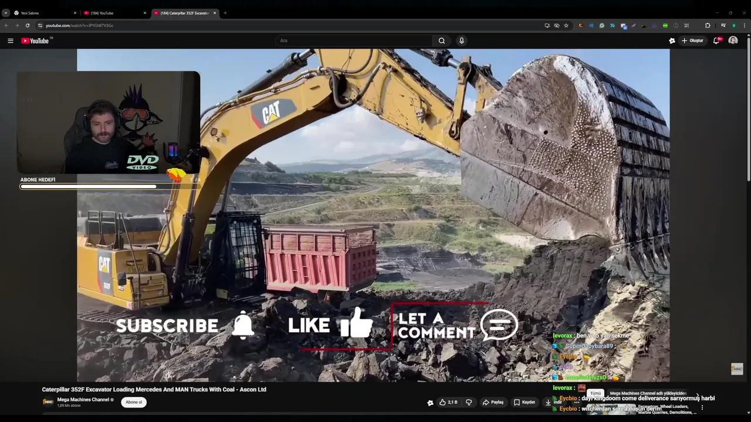Open the account avatar menu
The width and height of the screenshot is (751, 422).
coord(733,40)
